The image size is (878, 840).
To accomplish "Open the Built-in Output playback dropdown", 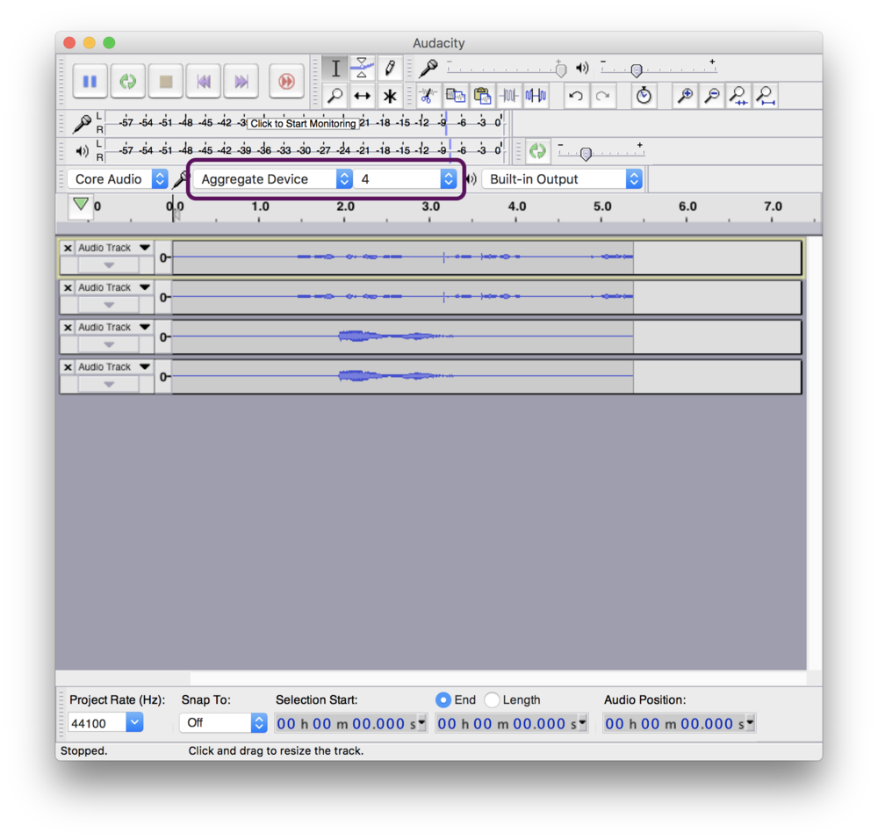I will pos(562,178).
